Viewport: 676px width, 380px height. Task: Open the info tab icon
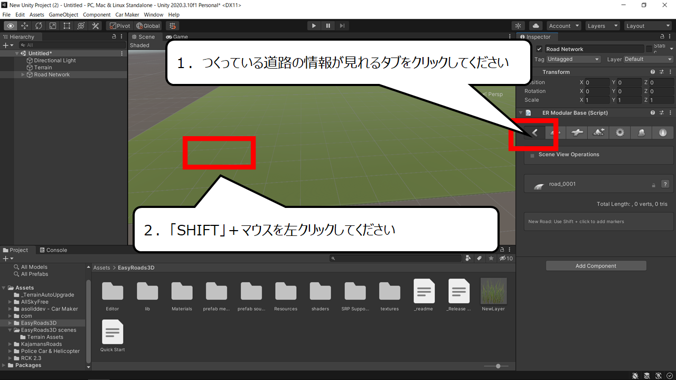tap(663, 132)
